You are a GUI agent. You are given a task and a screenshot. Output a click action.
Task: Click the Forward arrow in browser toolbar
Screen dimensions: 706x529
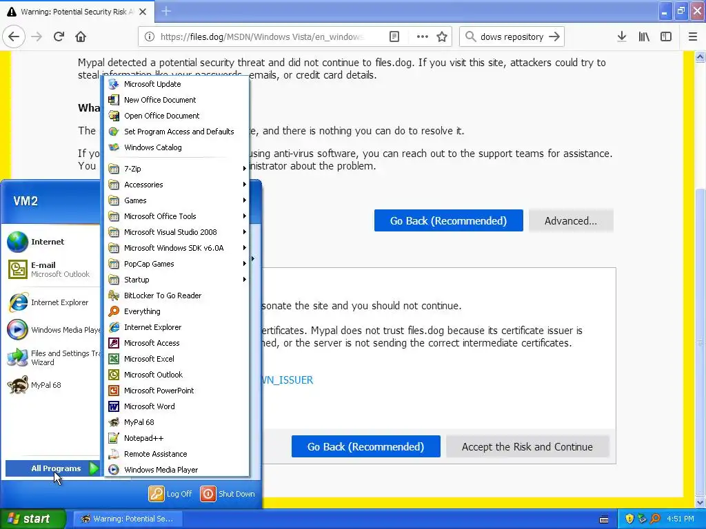pos(37,37)
